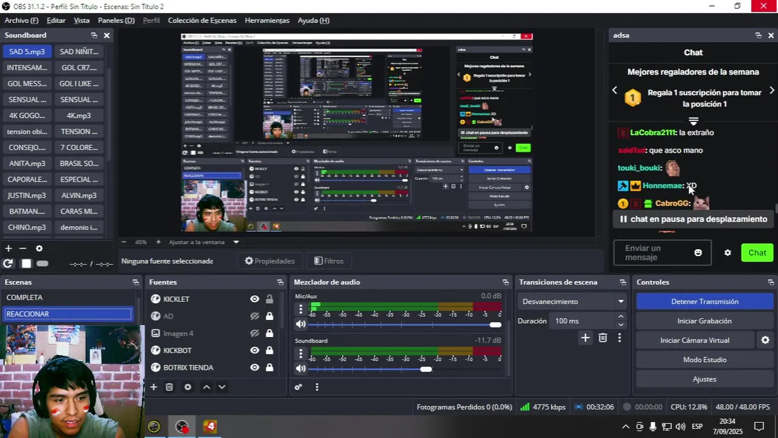Open the preview zoom dropdown arrow
The height and width of the screenshot is (438, 778).
click(x=236, y=242)
